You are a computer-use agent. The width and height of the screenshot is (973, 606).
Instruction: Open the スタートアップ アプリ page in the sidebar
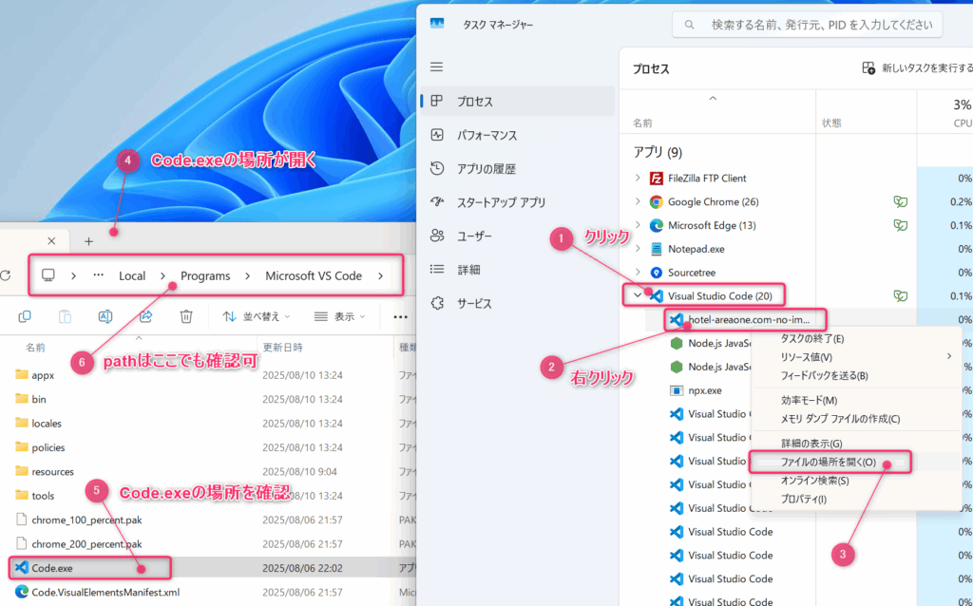pyautogui.click(x=518, y=202)
